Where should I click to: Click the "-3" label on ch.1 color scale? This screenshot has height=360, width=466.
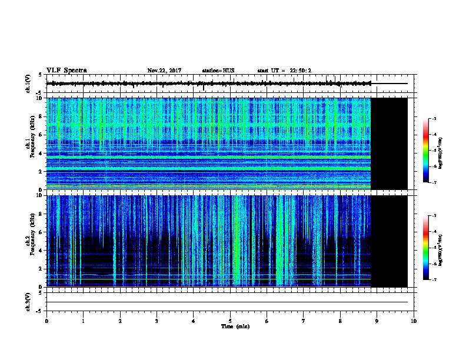(434, 119)
